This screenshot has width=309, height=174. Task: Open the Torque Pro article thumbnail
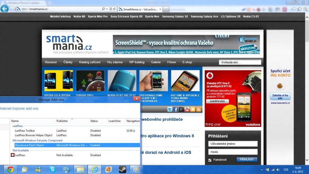click(x=90, y=81)
